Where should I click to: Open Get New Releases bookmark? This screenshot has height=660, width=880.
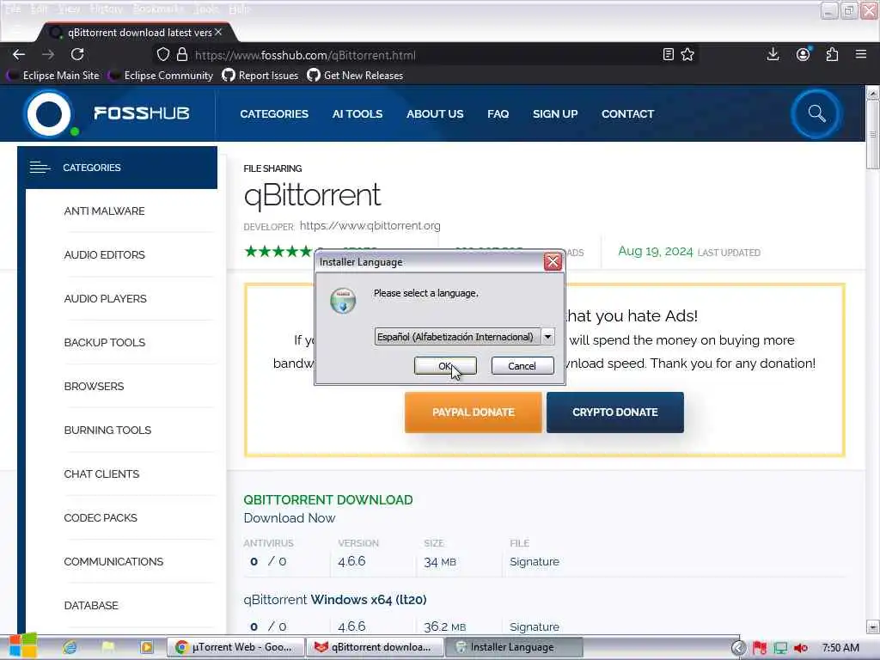355,76
